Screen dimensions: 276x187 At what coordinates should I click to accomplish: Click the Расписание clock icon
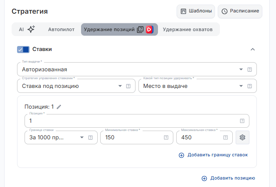(x=224, y=12)
